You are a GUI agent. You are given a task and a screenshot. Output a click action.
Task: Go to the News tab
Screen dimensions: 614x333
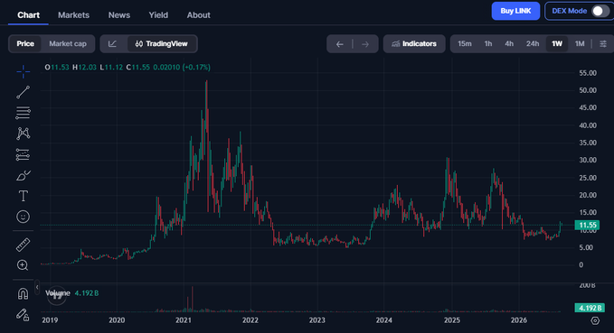119,14
